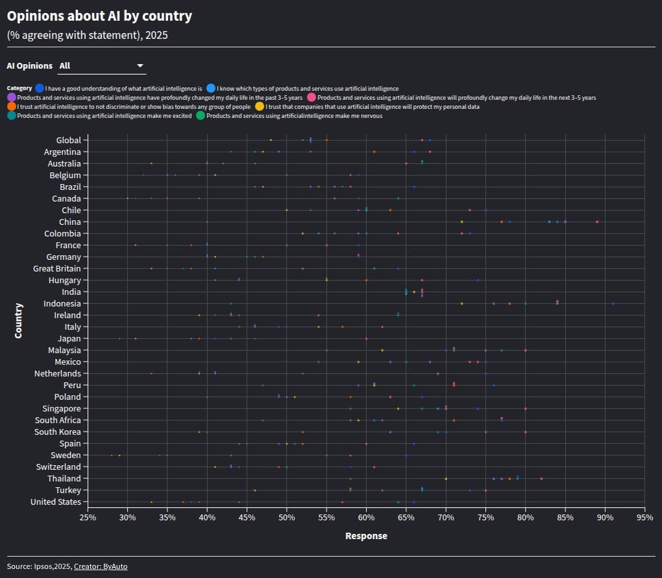Viewport: 662px width, 578px height.
Task: Select legend text about trusting companies to protect personal data
Action: [x=373, y=107]
